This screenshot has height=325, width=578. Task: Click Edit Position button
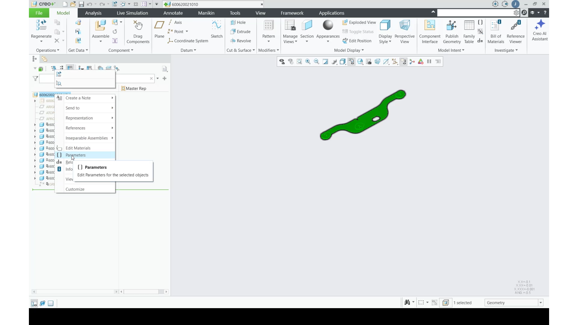pyautogui.click(x=357, y=41)
